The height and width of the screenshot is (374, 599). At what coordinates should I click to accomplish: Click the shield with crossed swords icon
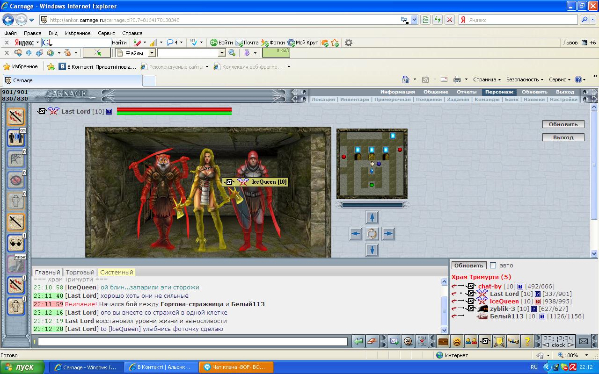(499, 341)
